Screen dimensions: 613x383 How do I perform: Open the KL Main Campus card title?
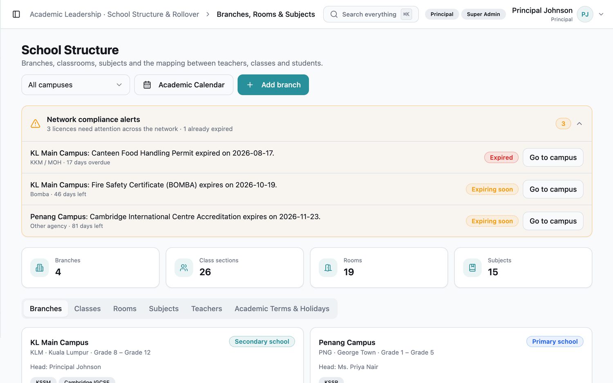click(59, 343)
